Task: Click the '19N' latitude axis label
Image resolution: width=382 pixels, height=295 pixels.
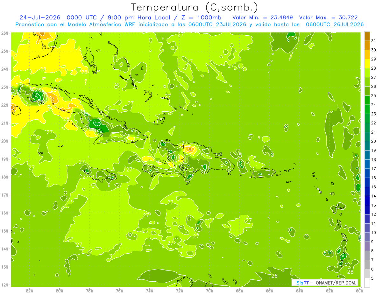Action: coord(5,159)
